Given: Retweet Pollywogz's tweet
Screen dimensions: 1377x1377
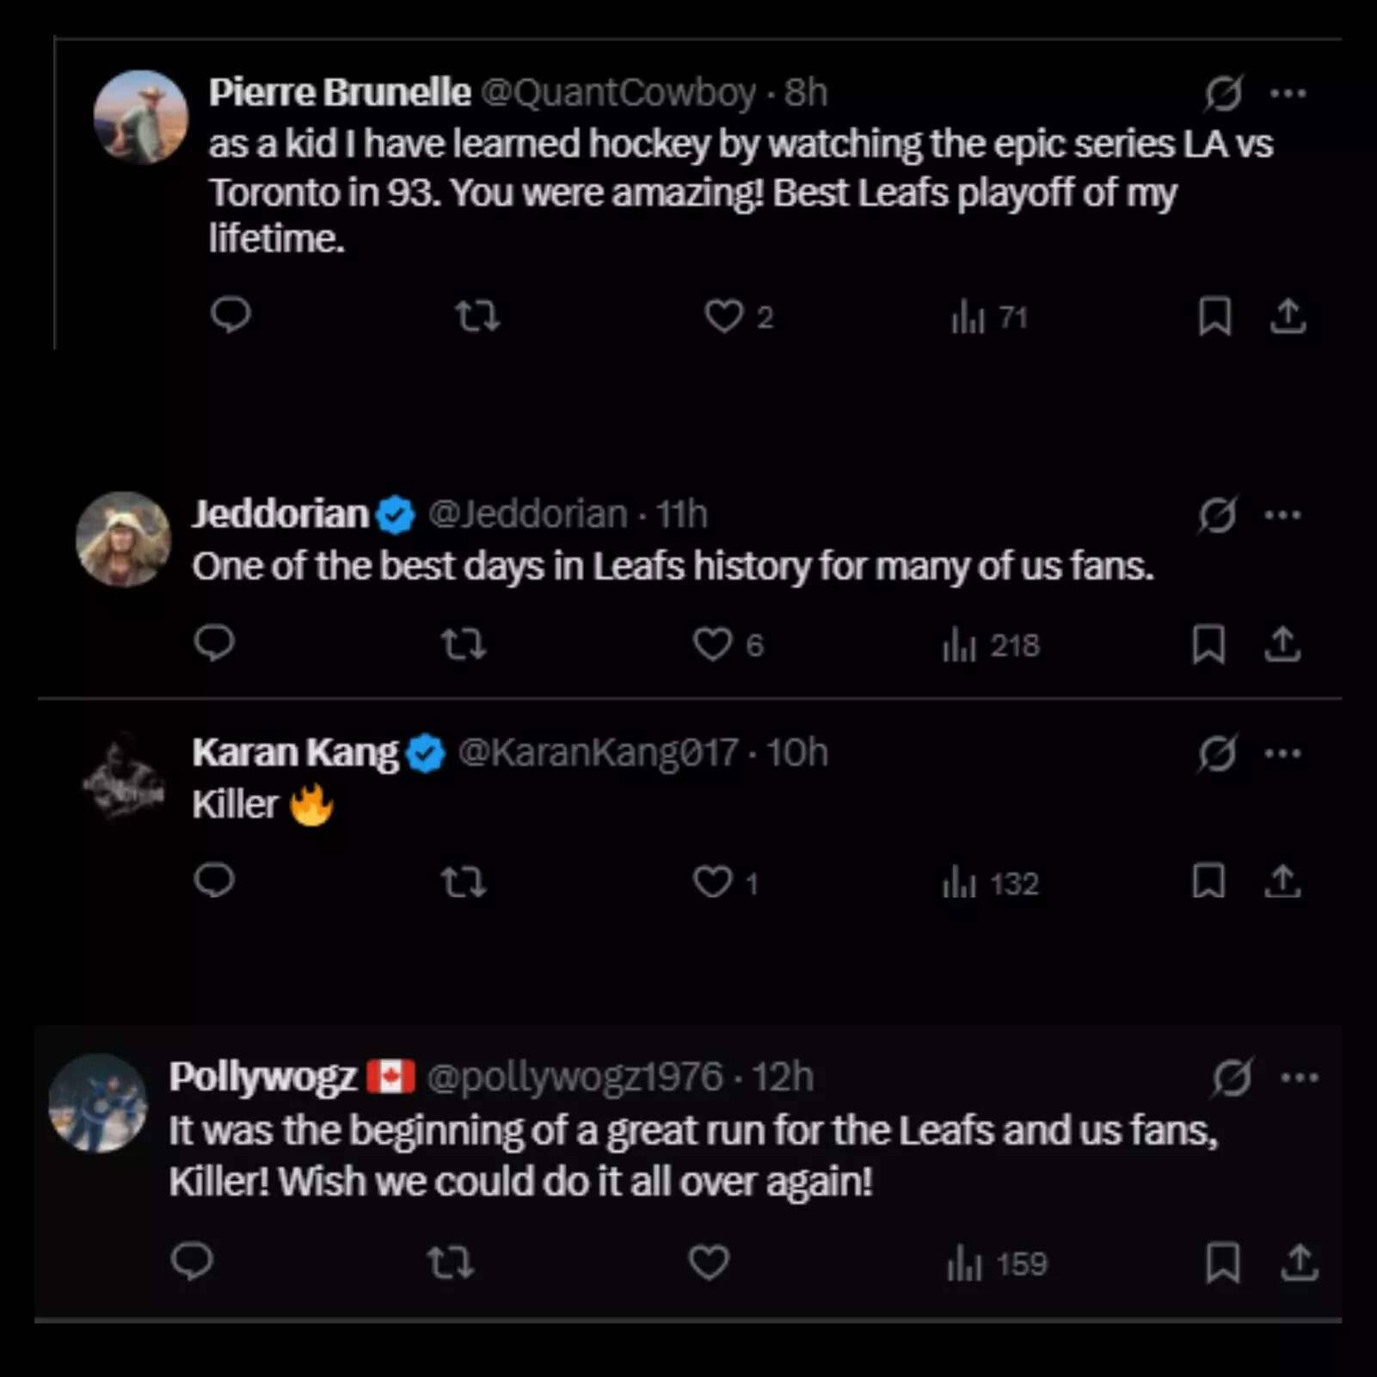Looking at the screenshot, I should click(x=450, y=1263).
